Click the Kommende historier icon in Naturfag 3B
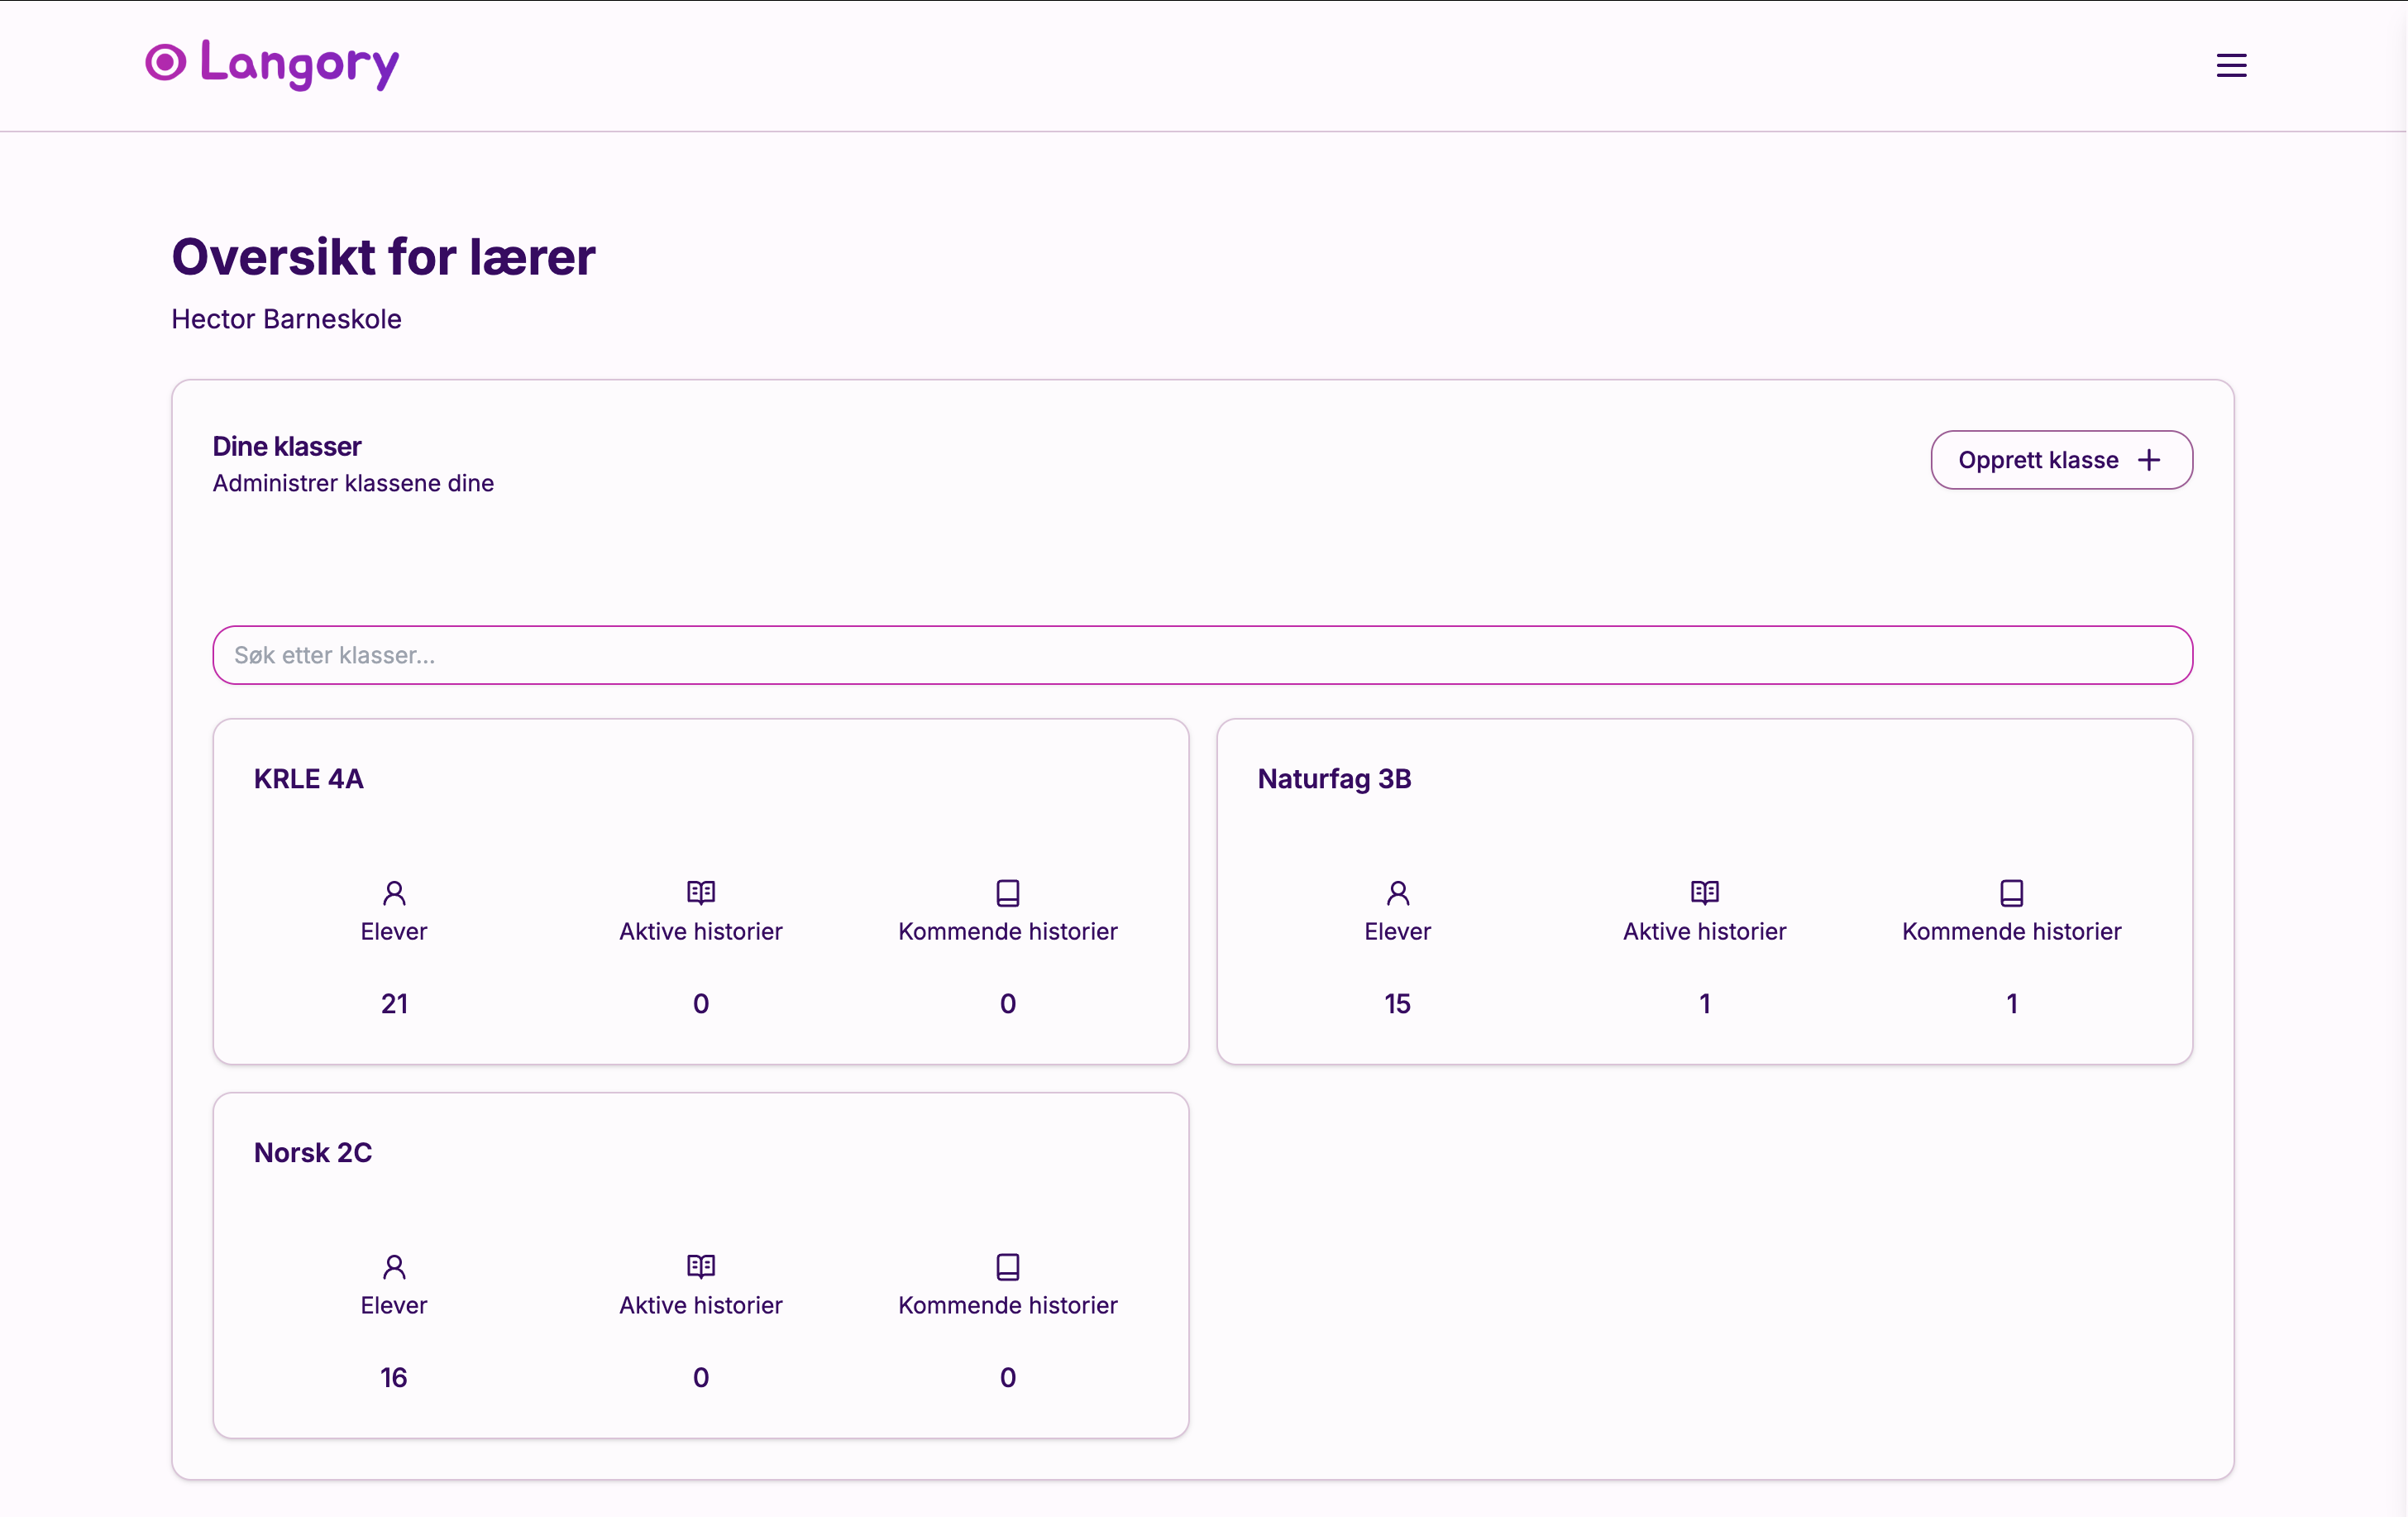The image size is (2408, 1517). pyautogui.click(x=2012, y=892)
